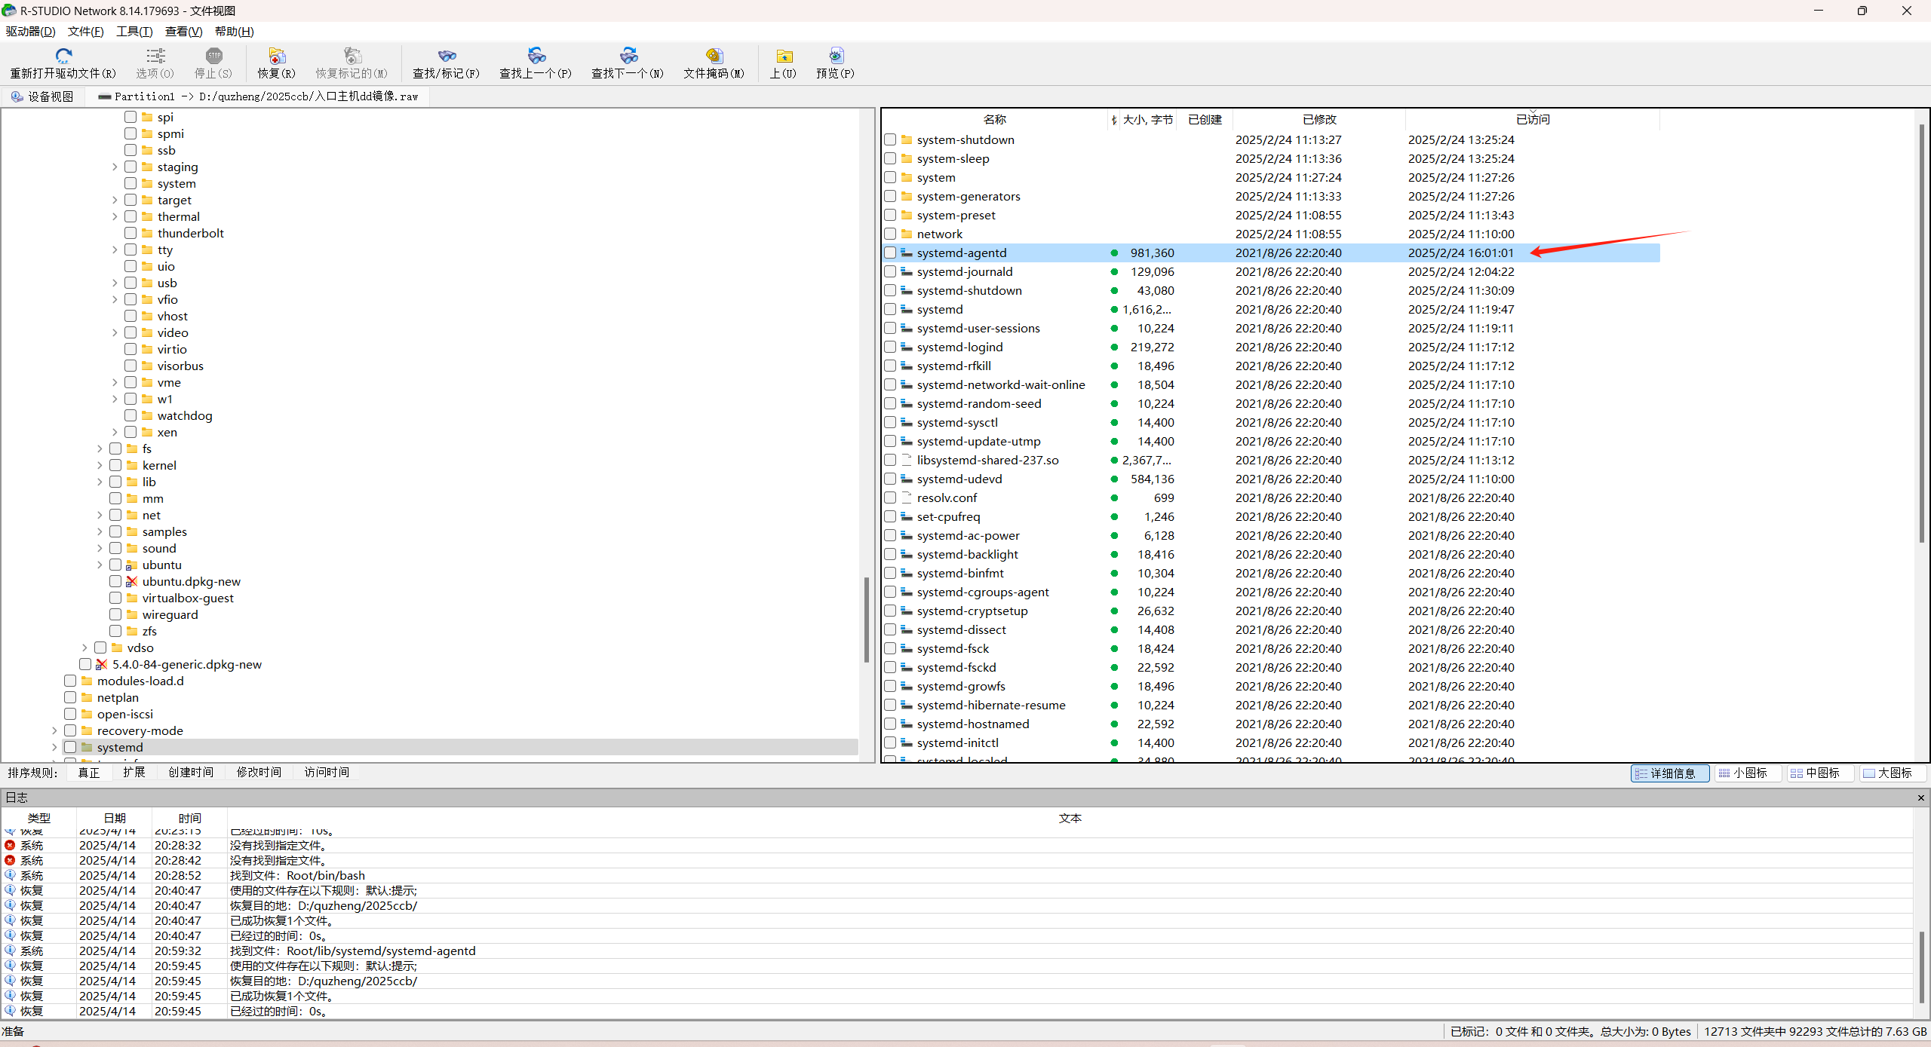Image resolution: width=1931 pixels, height=1047 pixels.
Task: Click the file list vertical scrollbar
Action: point(1920,332)
